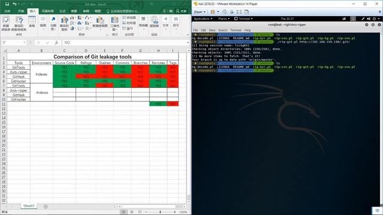
Task: Collapse the Excel ribbon
Action: point(188,35)
